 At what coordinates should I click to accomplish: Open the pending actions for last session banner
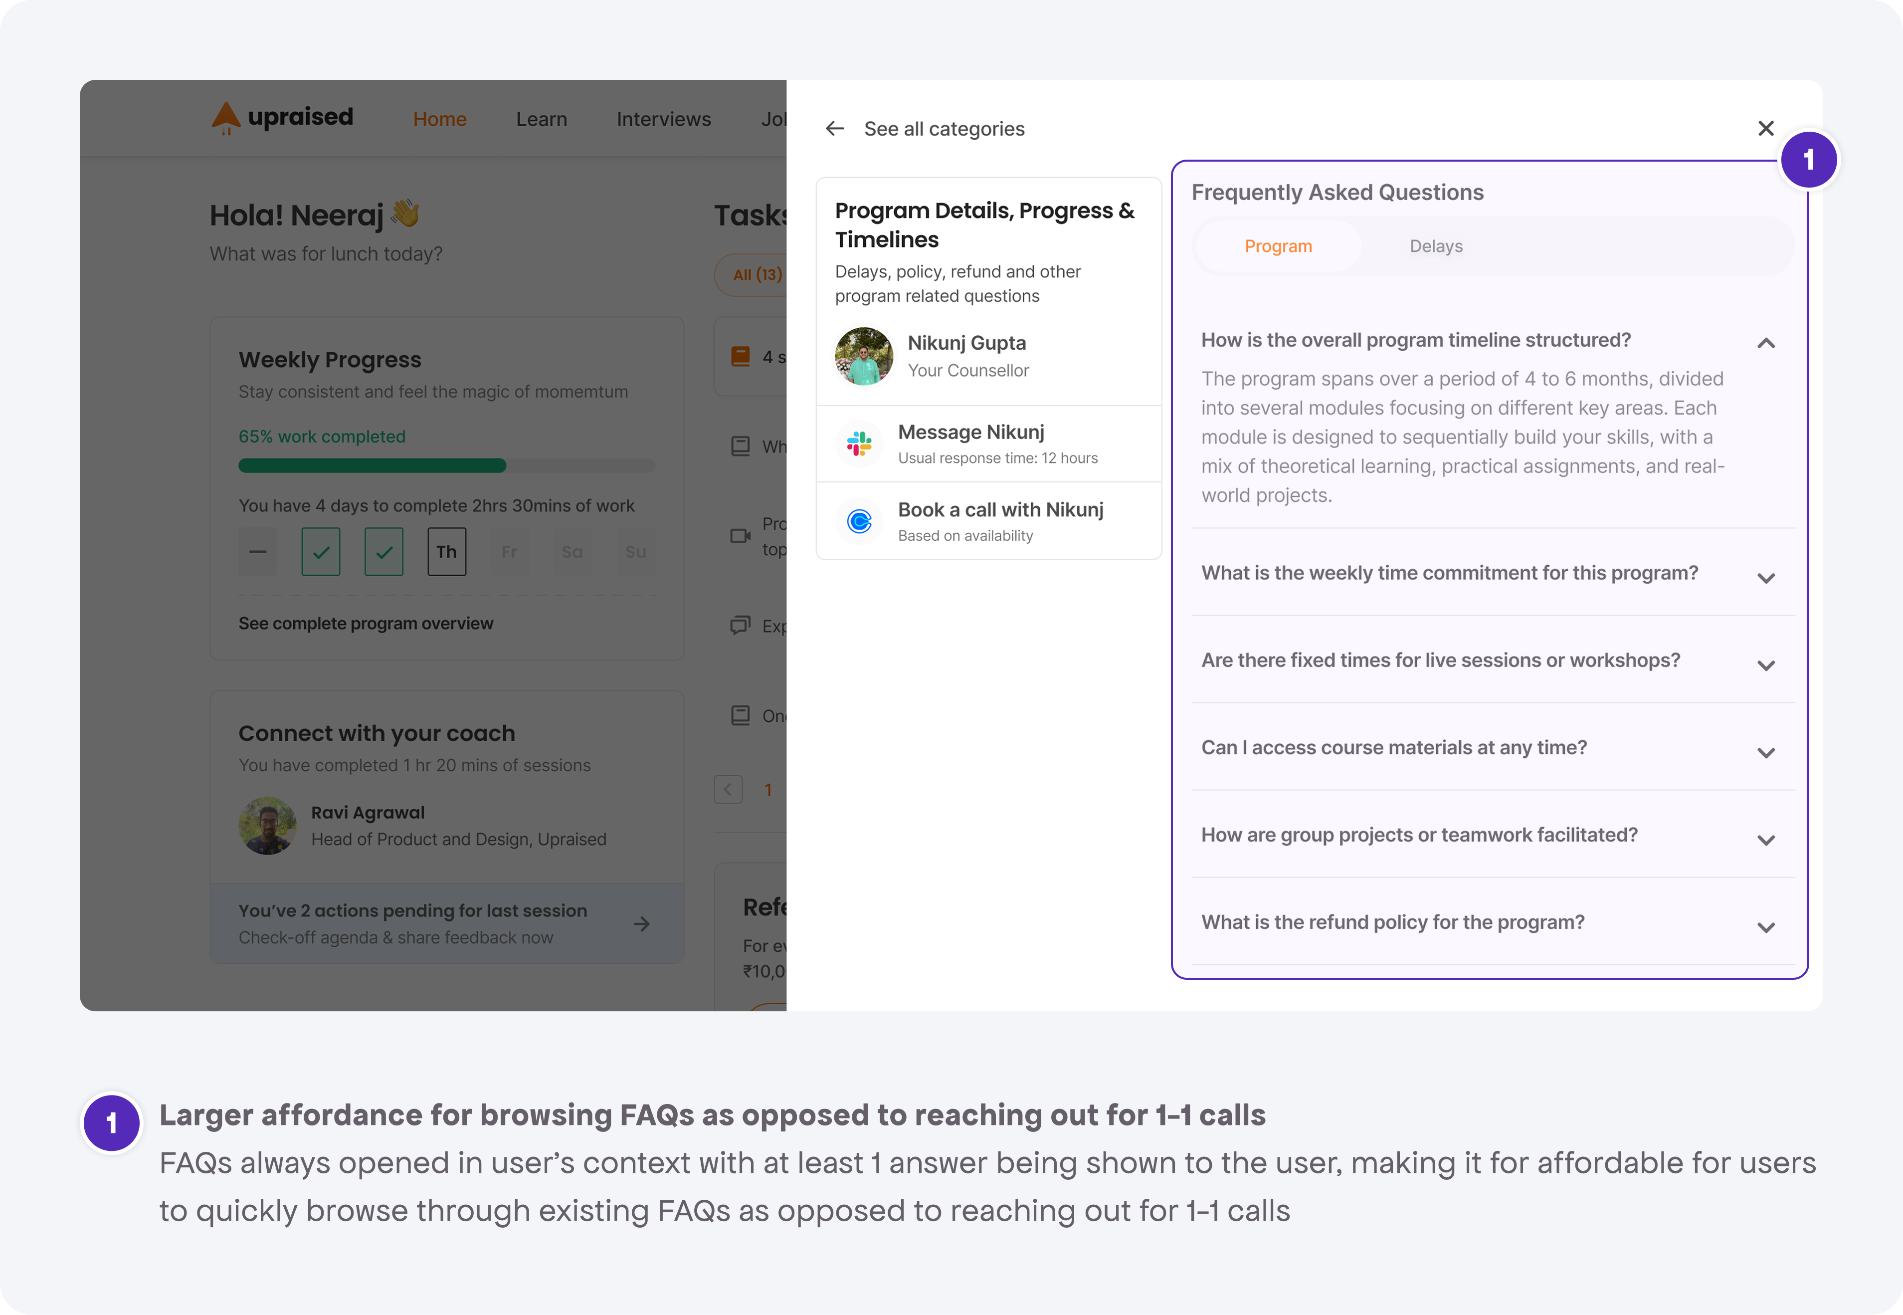pos(447,923)
